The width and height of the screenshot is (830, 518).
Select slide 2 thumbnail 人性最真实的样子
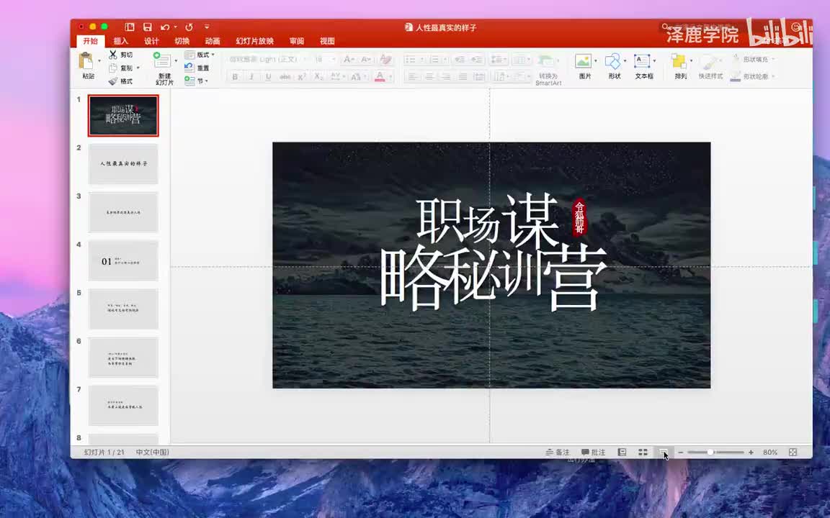point(122,164)
